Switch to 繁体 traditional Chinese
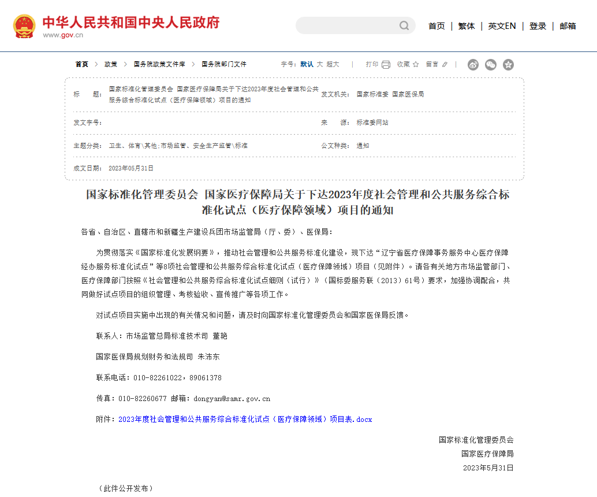Image resolution: width=597 pixels, height=497 pixels. click(x=467, y=26)
